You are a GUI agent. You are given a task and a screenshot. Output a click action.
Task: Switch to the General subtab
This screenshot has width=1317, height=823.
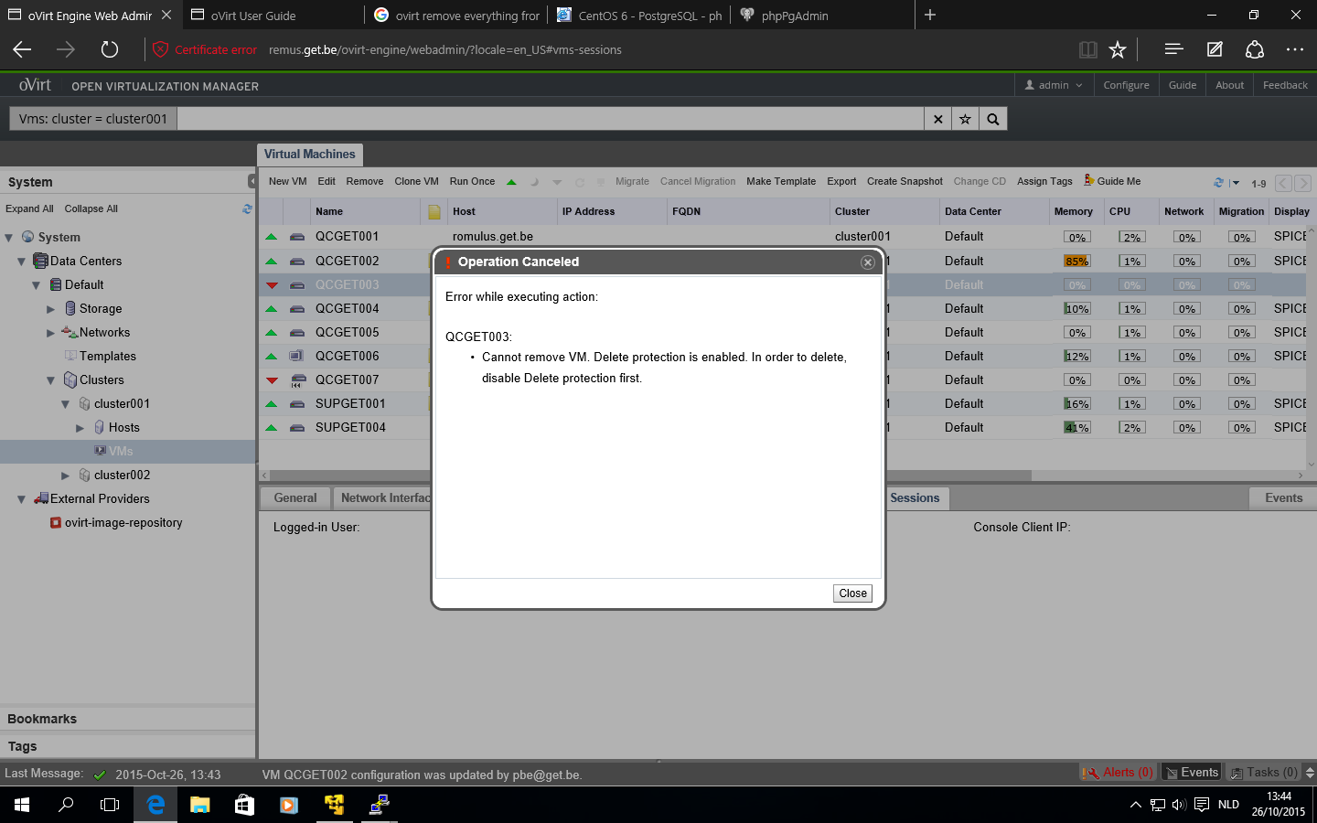tap(294, 498)
